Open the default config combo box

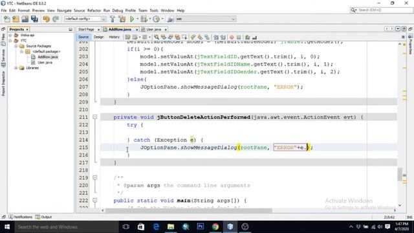point(85,19)
